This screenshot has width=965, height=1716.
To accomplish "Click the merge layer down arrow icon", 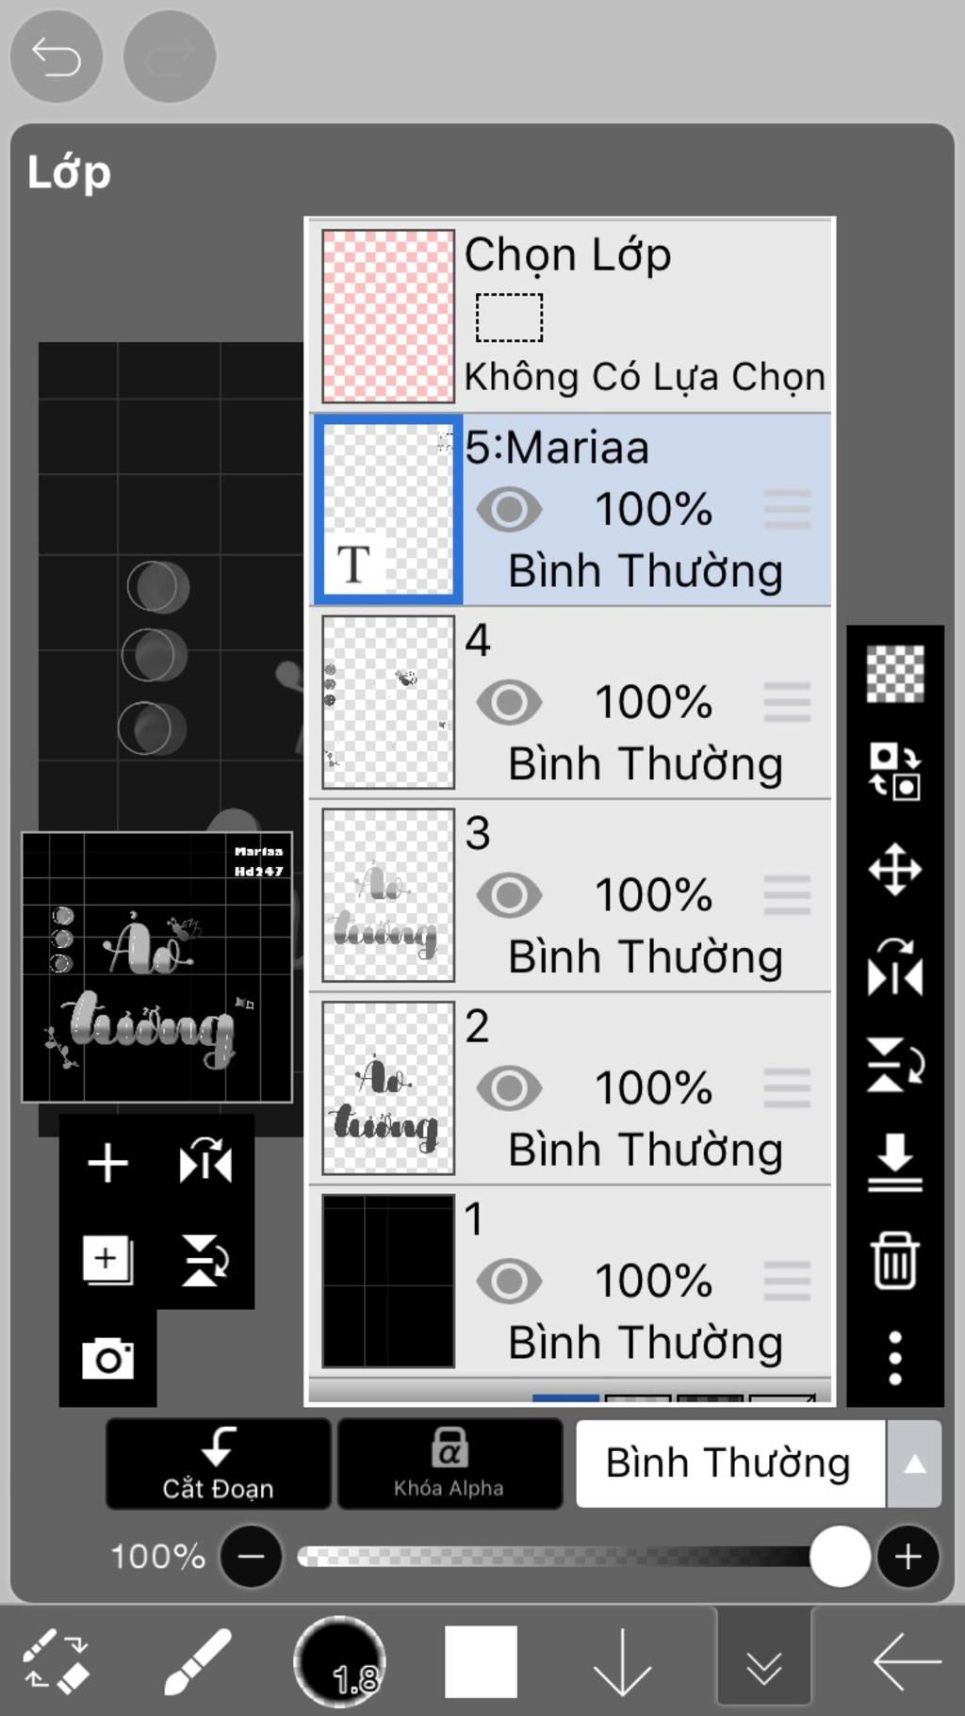I will coord(894,1162).
